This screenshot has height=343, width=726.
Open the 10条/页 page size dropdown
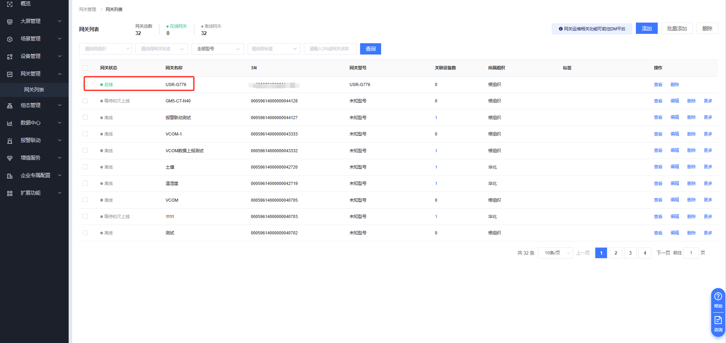(x=555, y=253)
